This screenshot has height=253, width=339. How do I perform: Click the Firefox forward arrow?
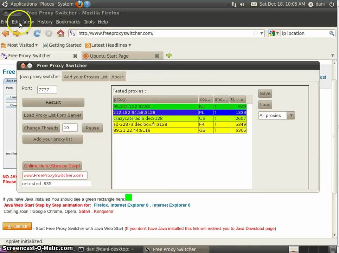point(17,33)
